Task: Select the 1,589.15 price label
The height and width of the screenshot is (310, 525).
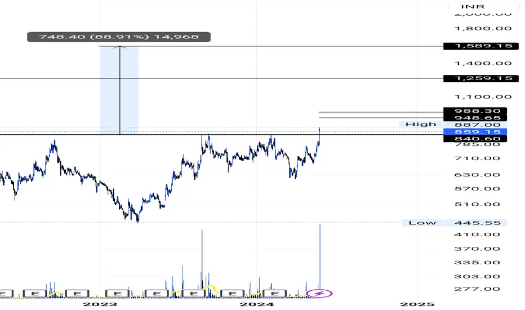Action: click(x=481, y=46)
